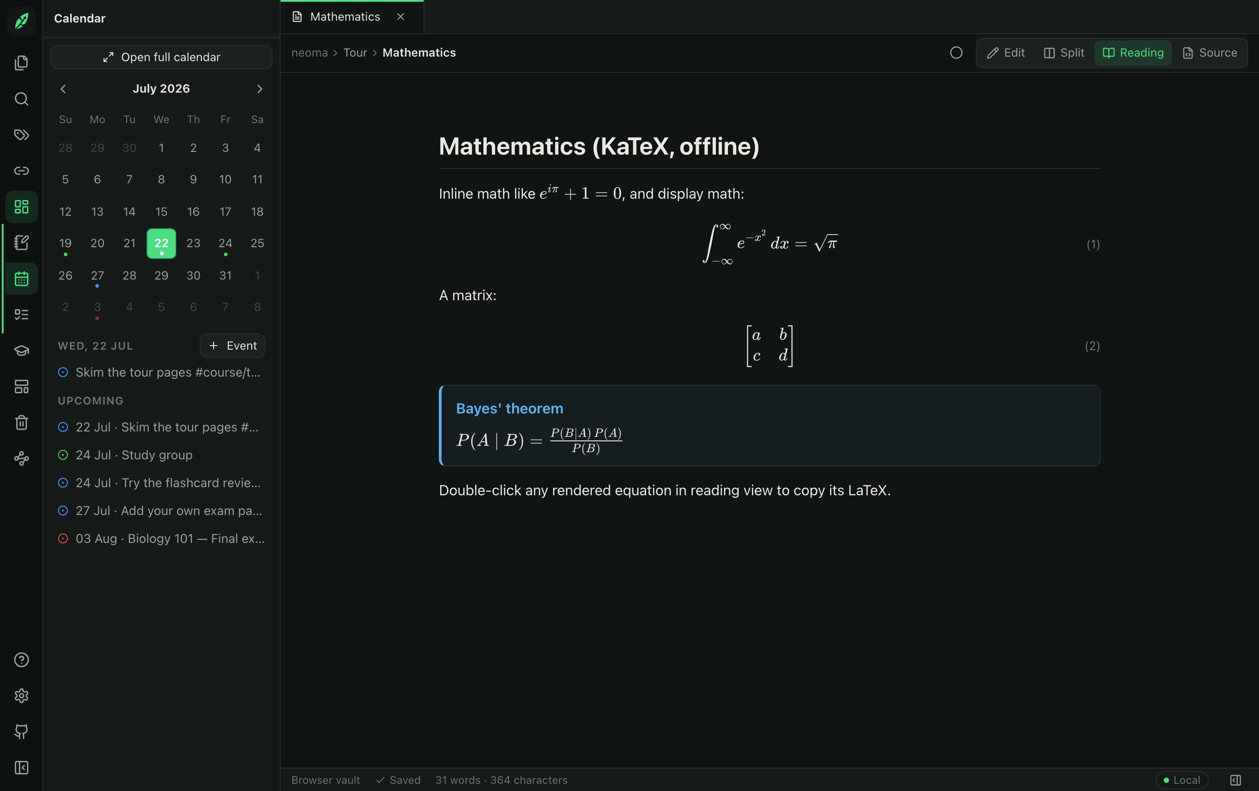
Task: Click the Local status indicator
Action: (x=1182, y=780)
